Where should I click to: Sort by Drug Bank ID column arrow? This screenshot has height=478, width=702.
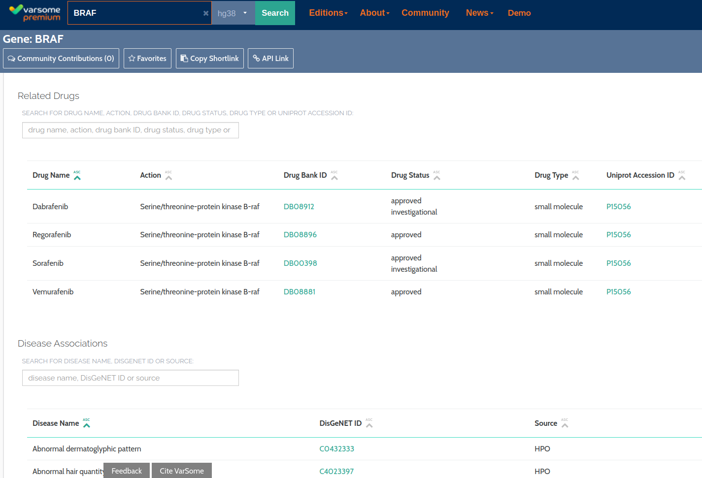(x=334, y=176)
